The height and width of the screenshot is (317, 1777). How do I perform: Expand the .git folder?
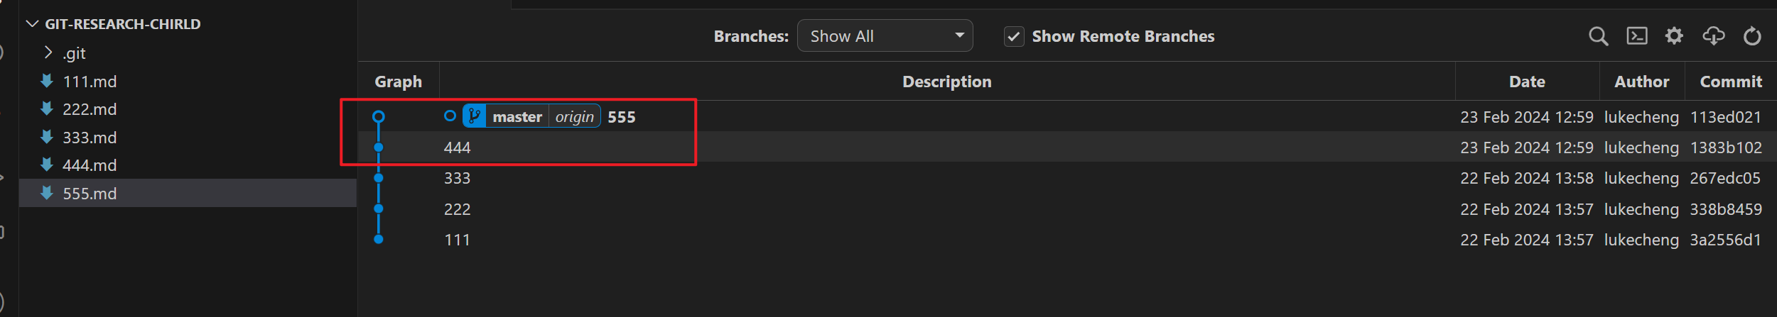[x=48, y=53]
